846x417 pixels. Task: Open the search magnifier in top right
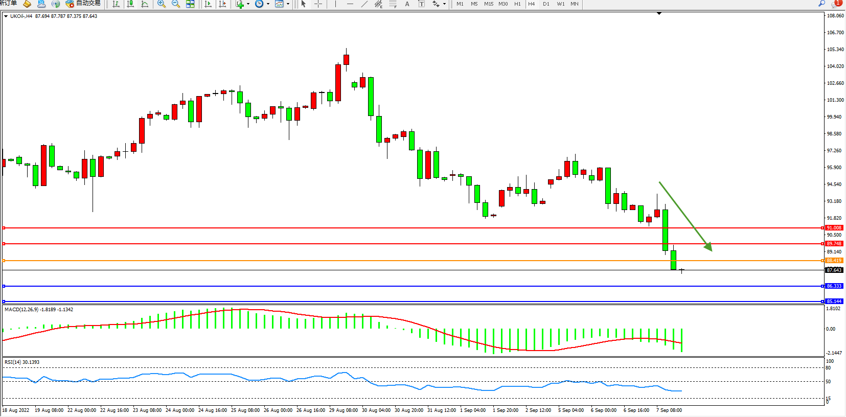(x=821, y=4)
